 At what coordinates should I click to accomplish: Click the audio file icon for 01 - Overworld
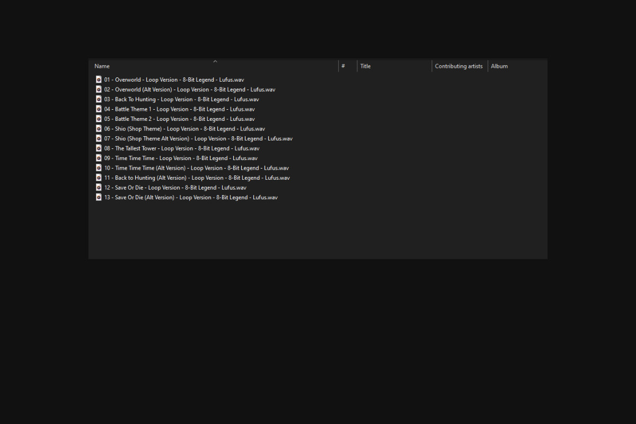point(98,79)
